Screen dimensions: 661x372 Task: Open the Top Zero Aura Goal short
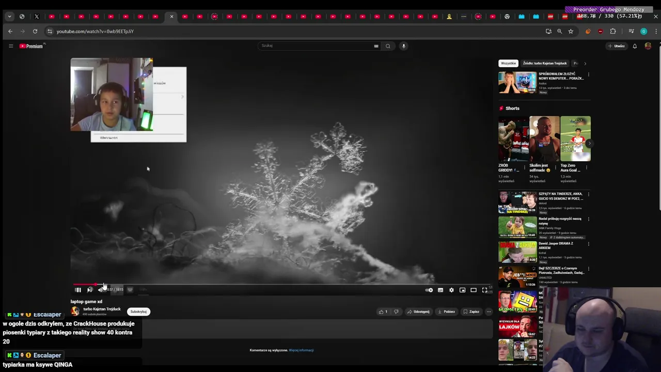pos(575,138)
